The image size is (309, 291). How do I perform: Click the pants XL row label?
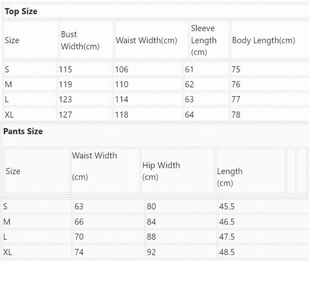pos(8,252)
